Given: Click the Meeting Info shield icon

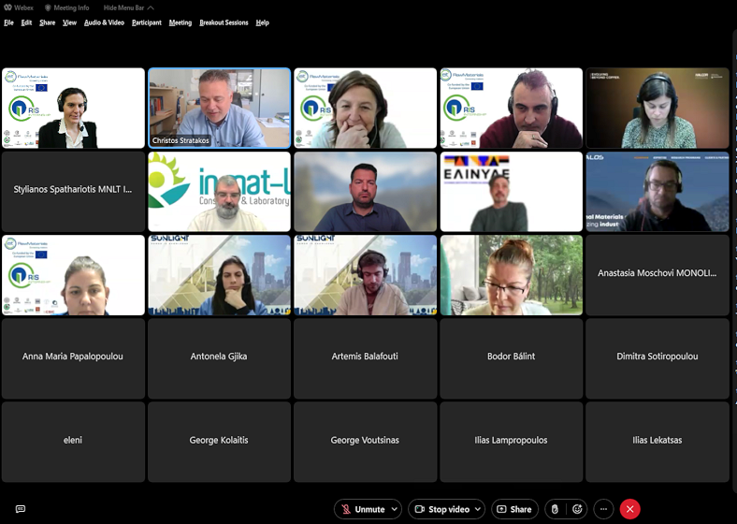Looking at the screenshot, I should (49, 7).
